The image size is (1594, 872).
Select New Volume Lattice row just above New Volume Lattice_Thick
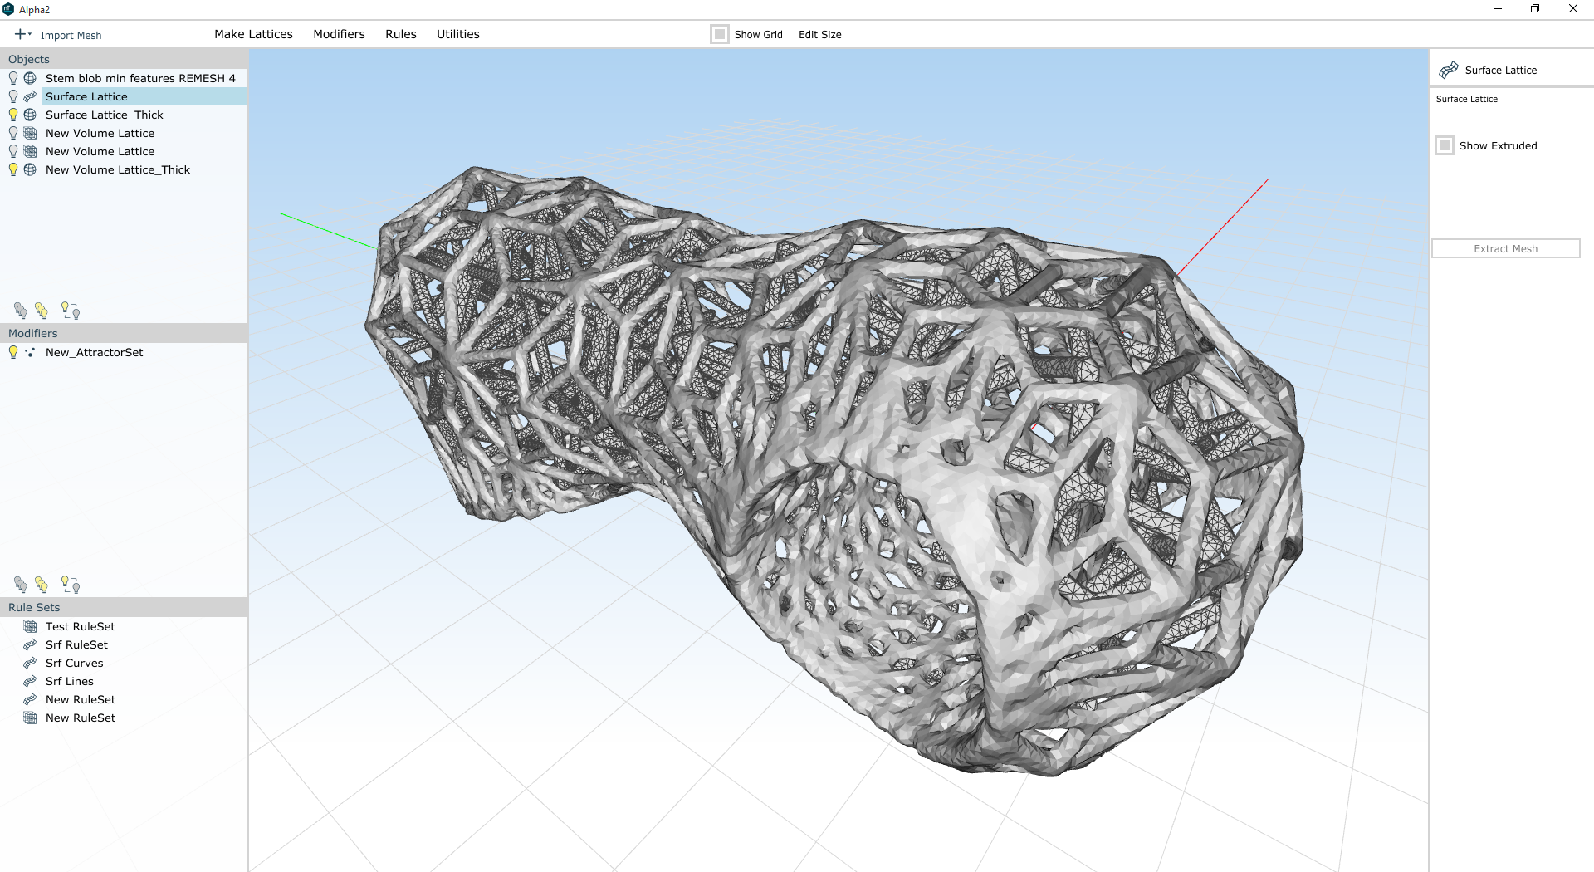[100, 151]
